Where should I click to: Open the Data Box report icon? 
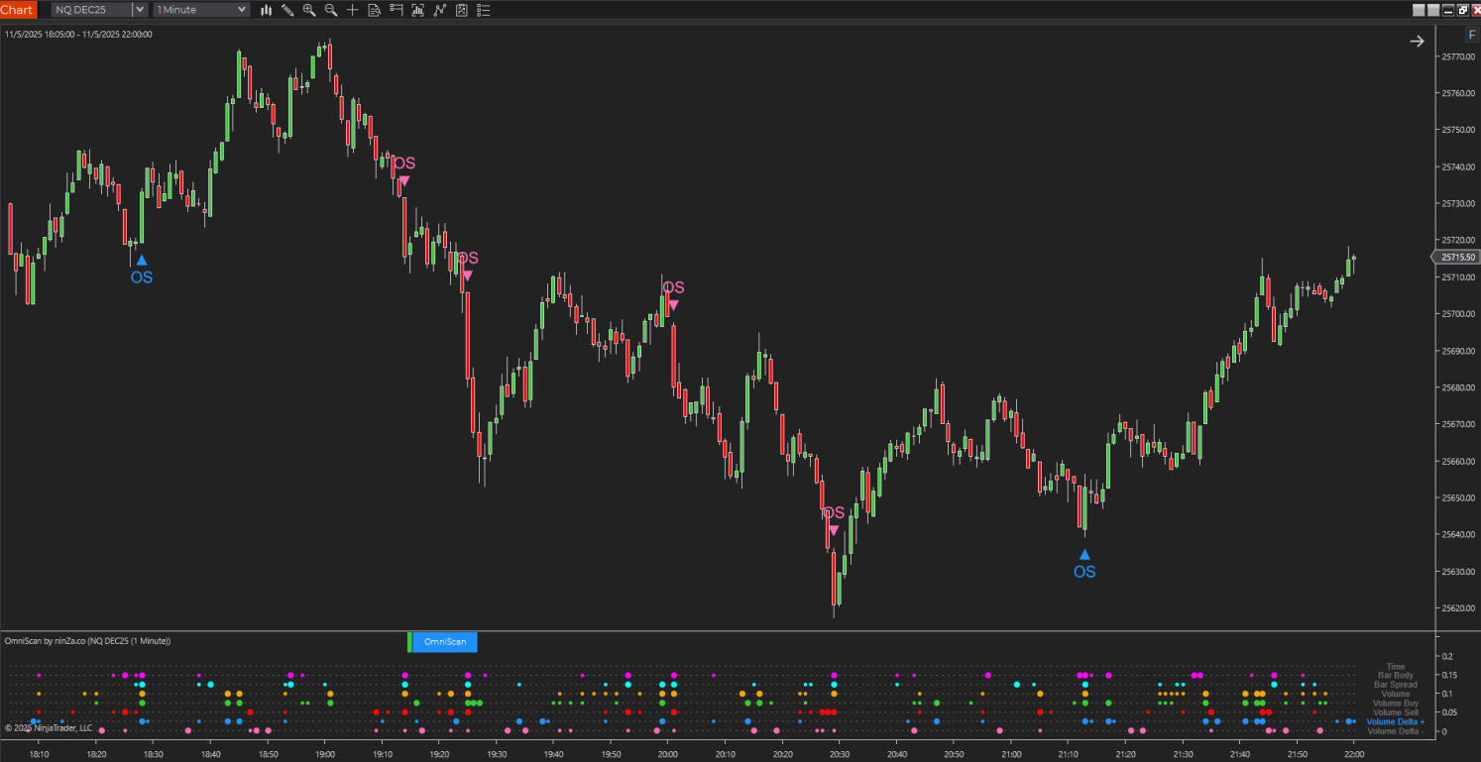pos(375,10)
